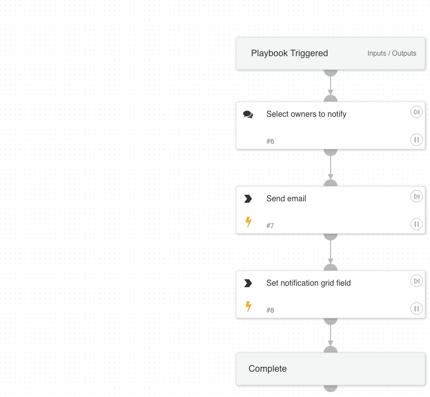This screenshot has width=430, height=397.
Task: Select the Send email block title
Action: [286, 198]
